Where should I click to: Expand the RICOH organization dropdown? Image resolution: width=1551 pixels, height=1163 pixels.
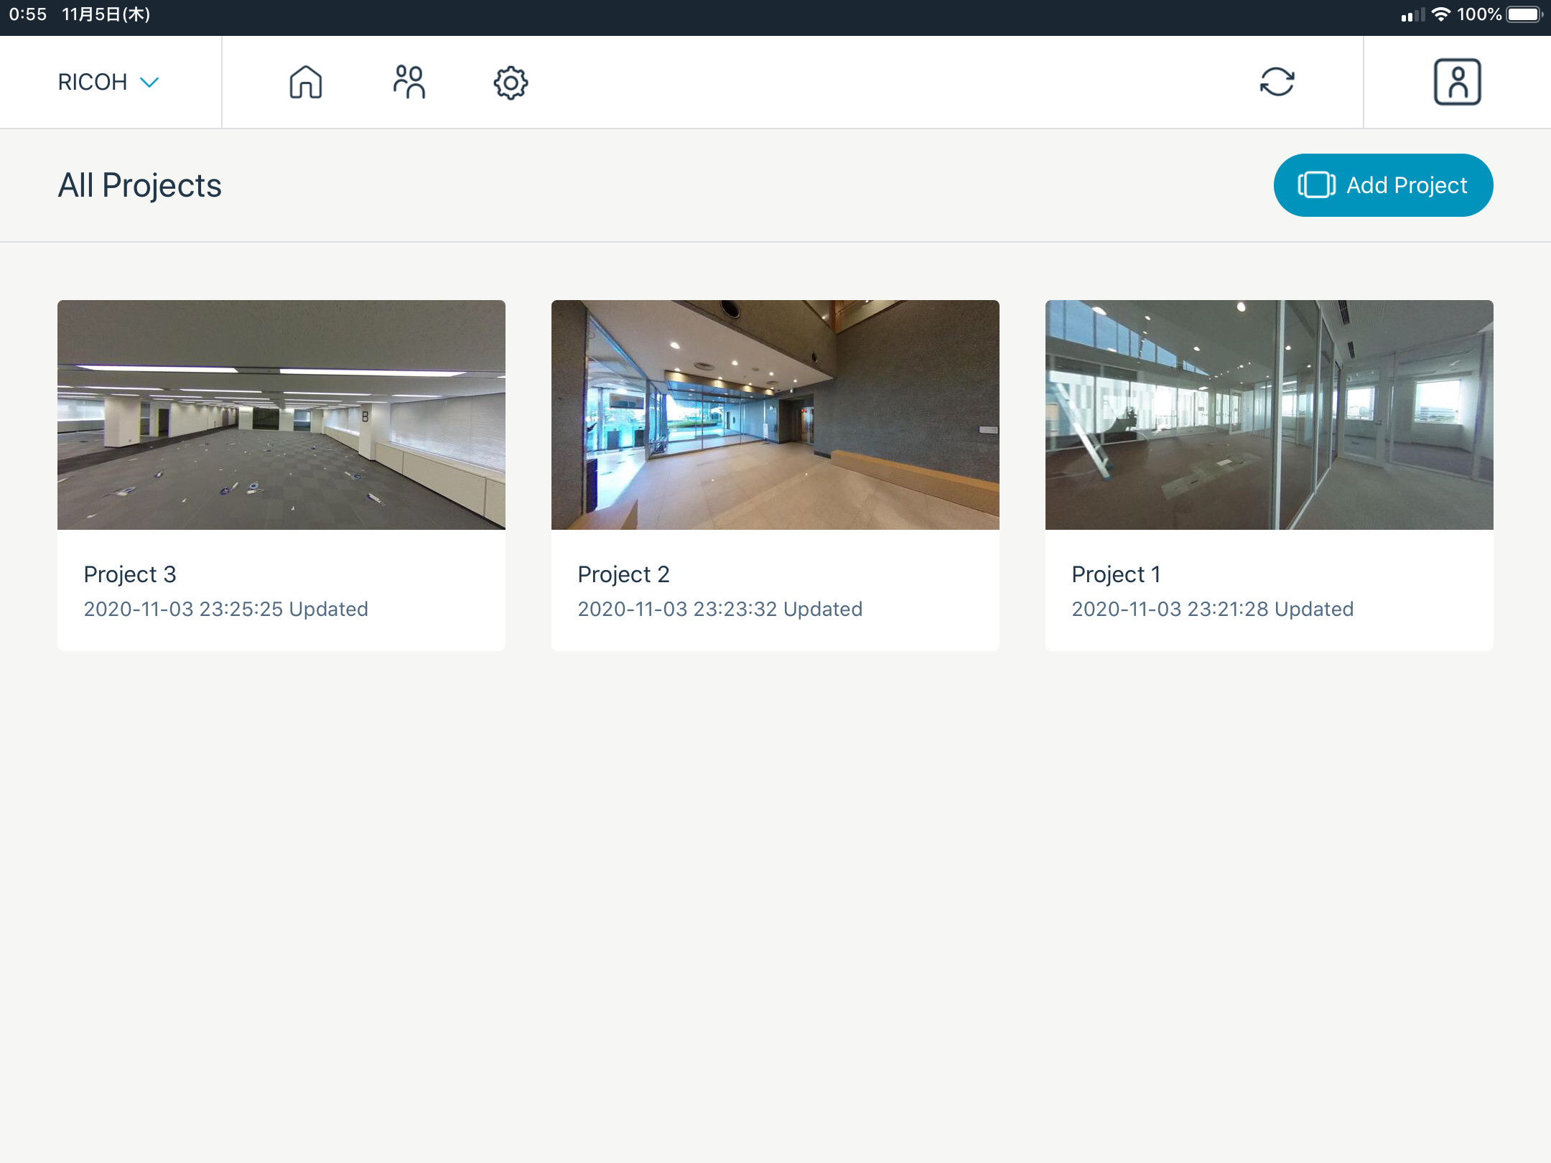[x=93, y=82]
